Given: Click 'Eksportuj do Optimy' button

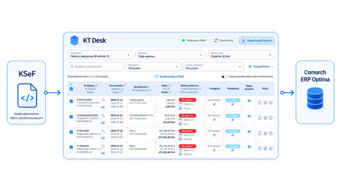Looking at the screenshot, I should pyautogui.click(x=256, y=41).
